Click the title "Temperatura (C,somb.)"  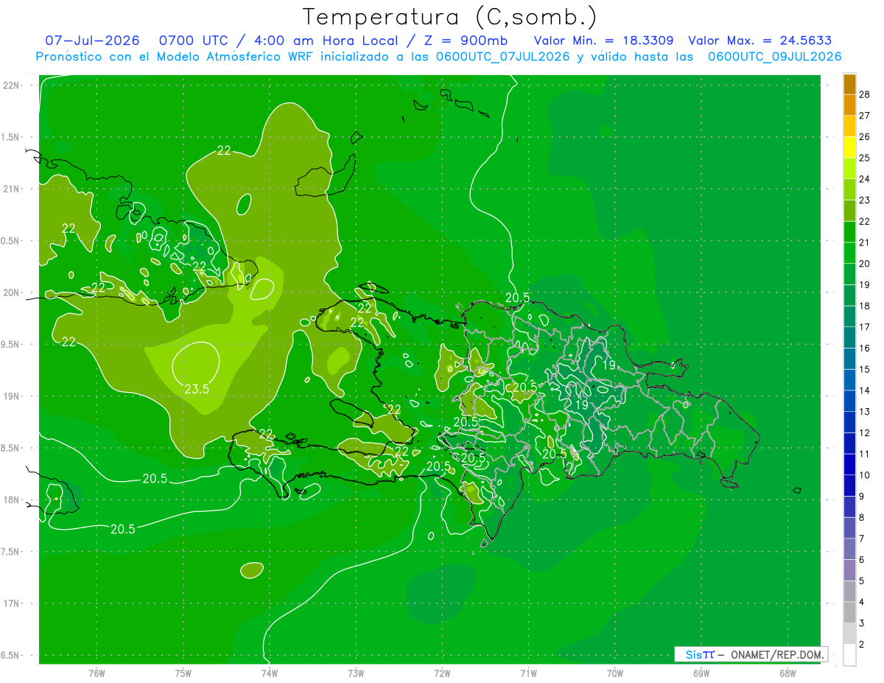[450, 18]
